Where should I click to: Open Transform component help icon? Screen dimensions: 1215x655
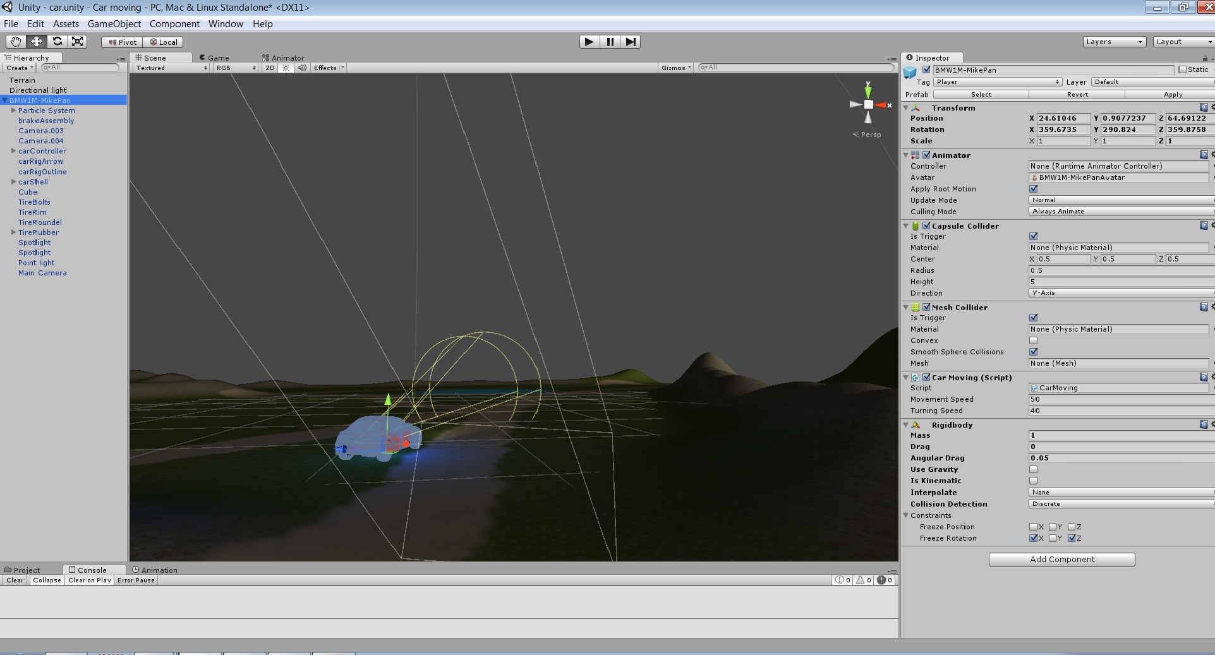[1203, 107]
